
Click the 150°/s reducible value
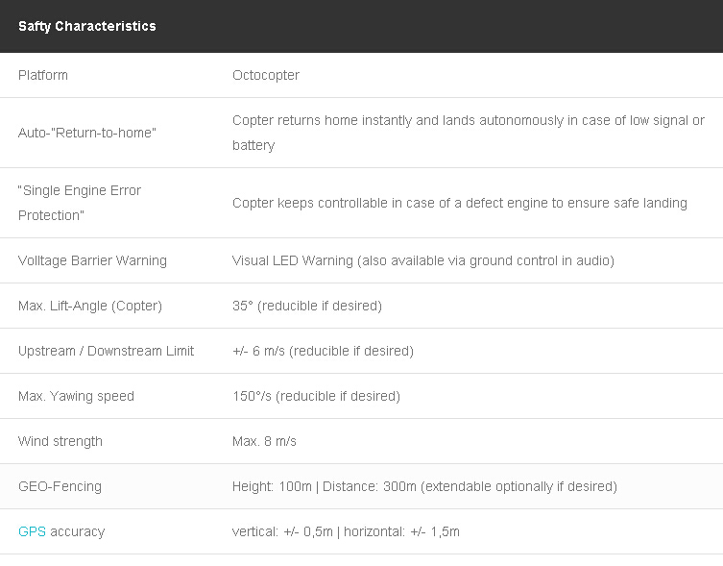point(316,396)
